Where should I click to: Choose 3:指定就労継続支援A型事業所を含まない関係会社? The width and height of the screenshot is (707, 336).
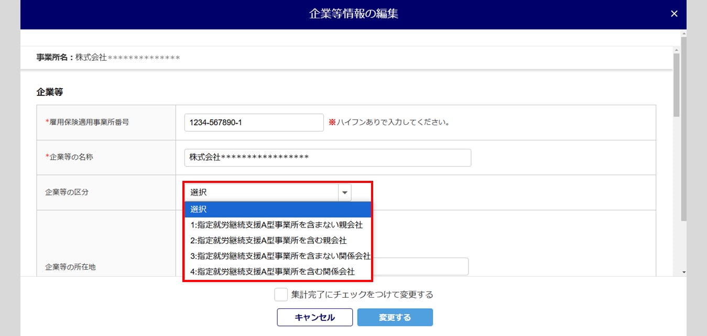click(x=278, y=256)
